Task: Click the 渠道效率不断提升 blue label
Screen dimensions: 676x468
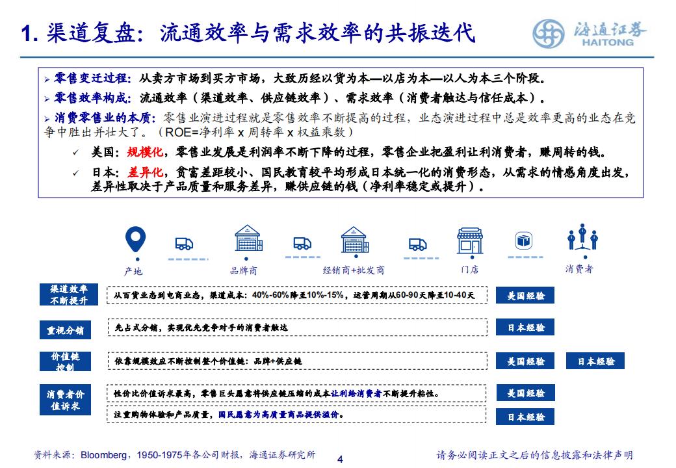Action: (x=68, y=294)
